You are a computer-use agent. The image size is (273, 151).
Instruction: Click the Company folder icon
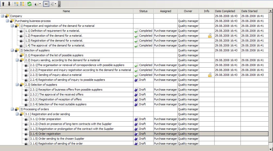click(x=7, y=16)
